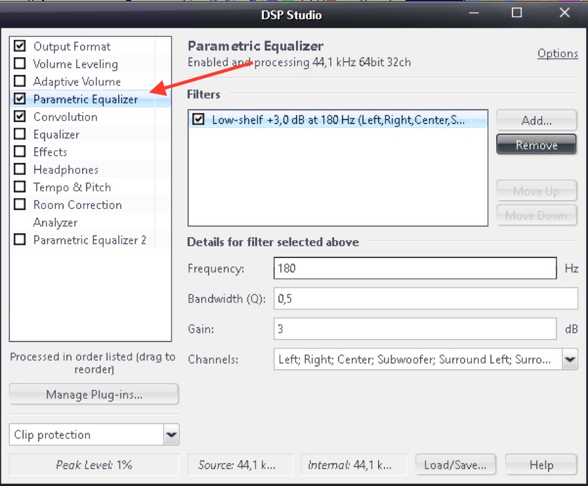This screenshot has height=486, width=588.
Task: Enable Parametric Equalizer 2 checkbox
Action: [x=20, y=240]
